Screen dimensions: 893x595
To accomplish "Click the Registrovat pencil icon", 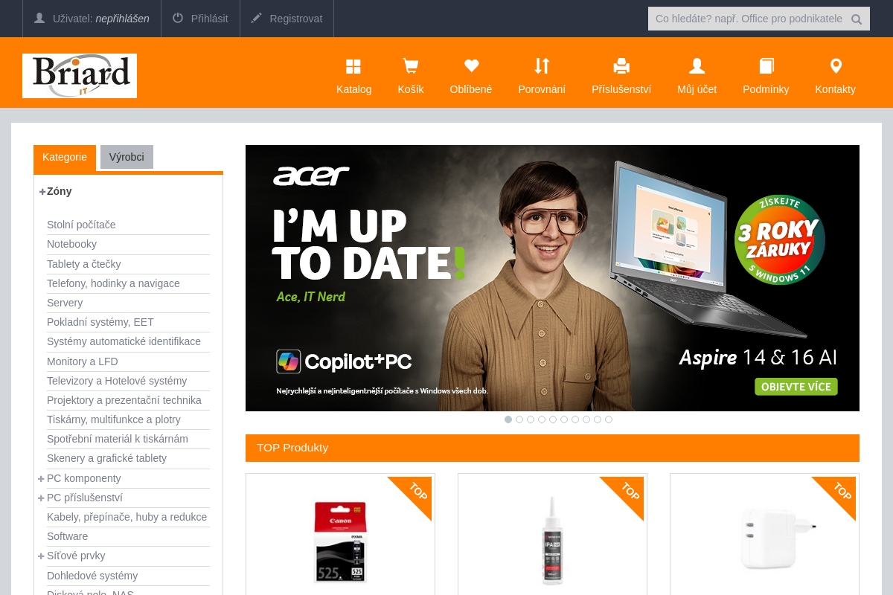I will click(257, 18).
